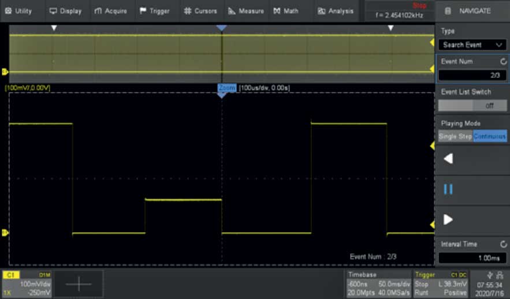
Task: Toggle the Event List Switch off slider
Action: (472, 106)
